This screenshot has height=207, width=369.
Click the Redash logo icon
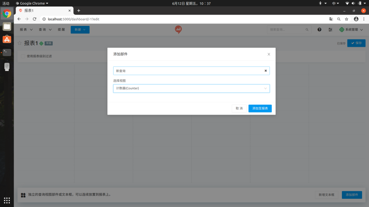pyautogui.click(x=178, y=30)
